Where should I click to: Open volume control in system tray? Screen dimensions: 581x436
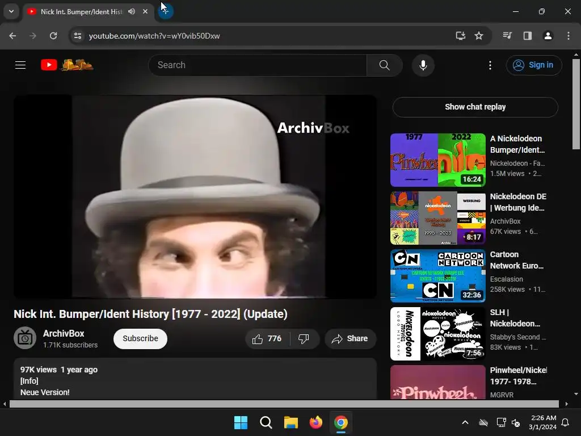(515, 422)
